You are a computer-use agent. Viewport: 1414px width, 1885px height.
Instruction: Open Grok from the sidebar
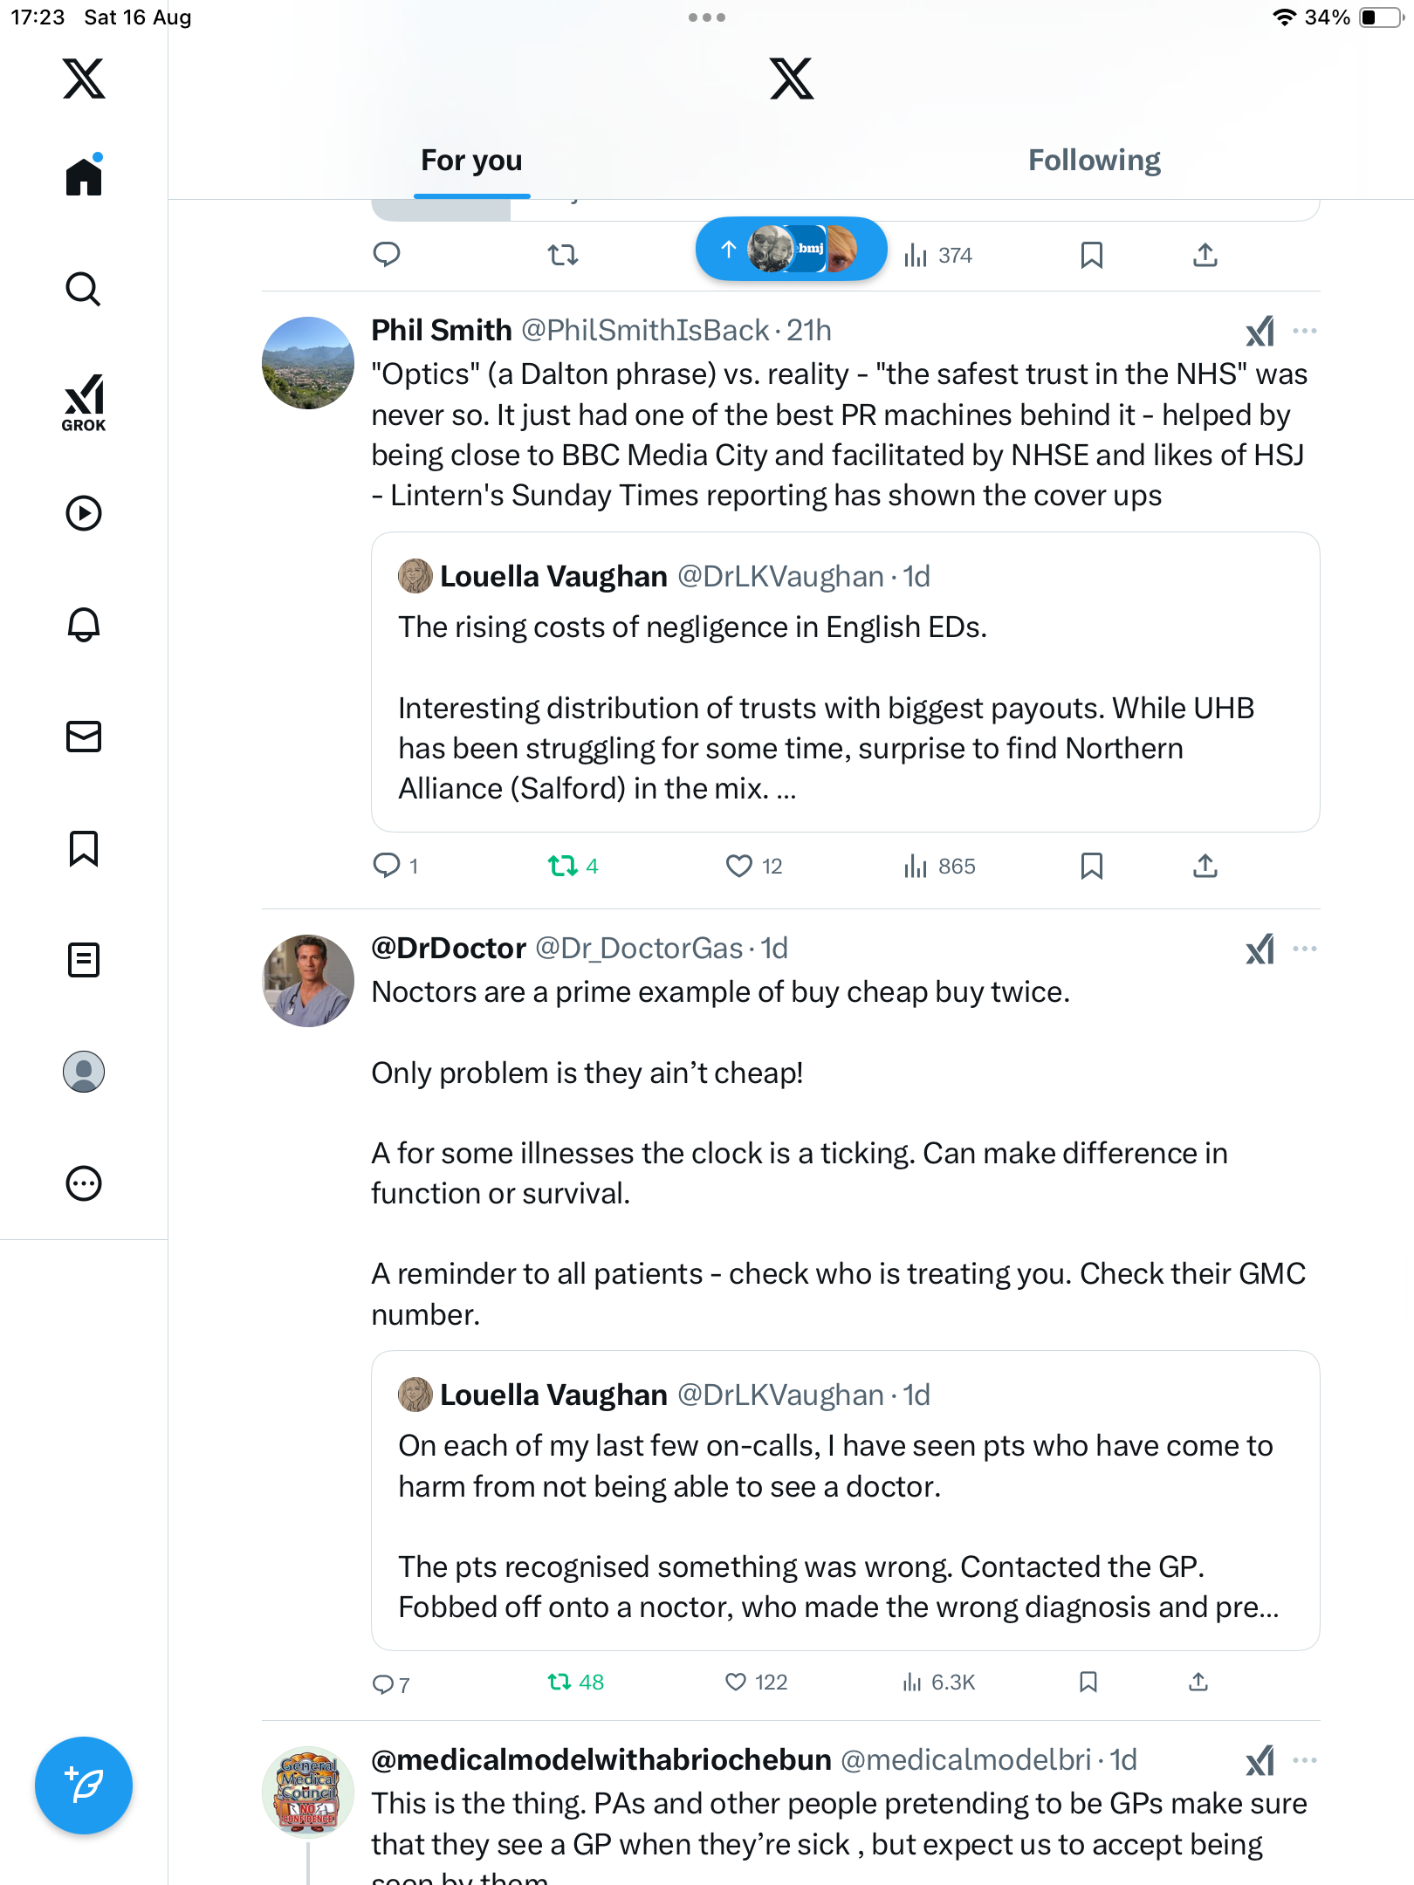tap(84, 402)
